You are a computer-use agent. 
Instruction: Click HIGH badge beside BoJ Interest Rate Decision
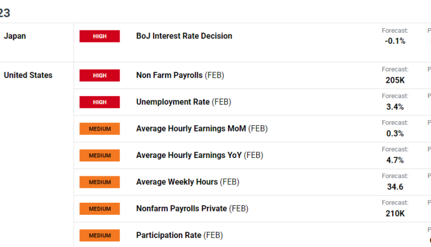(99, 36)
